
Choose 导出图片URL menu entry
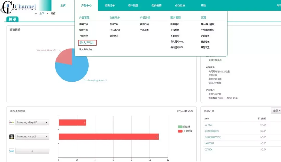177,47
